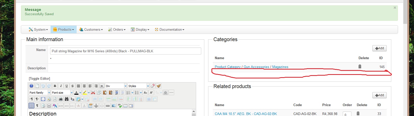Toggle strikethrough formatting

pyautogui.click(x=73, y=86)
